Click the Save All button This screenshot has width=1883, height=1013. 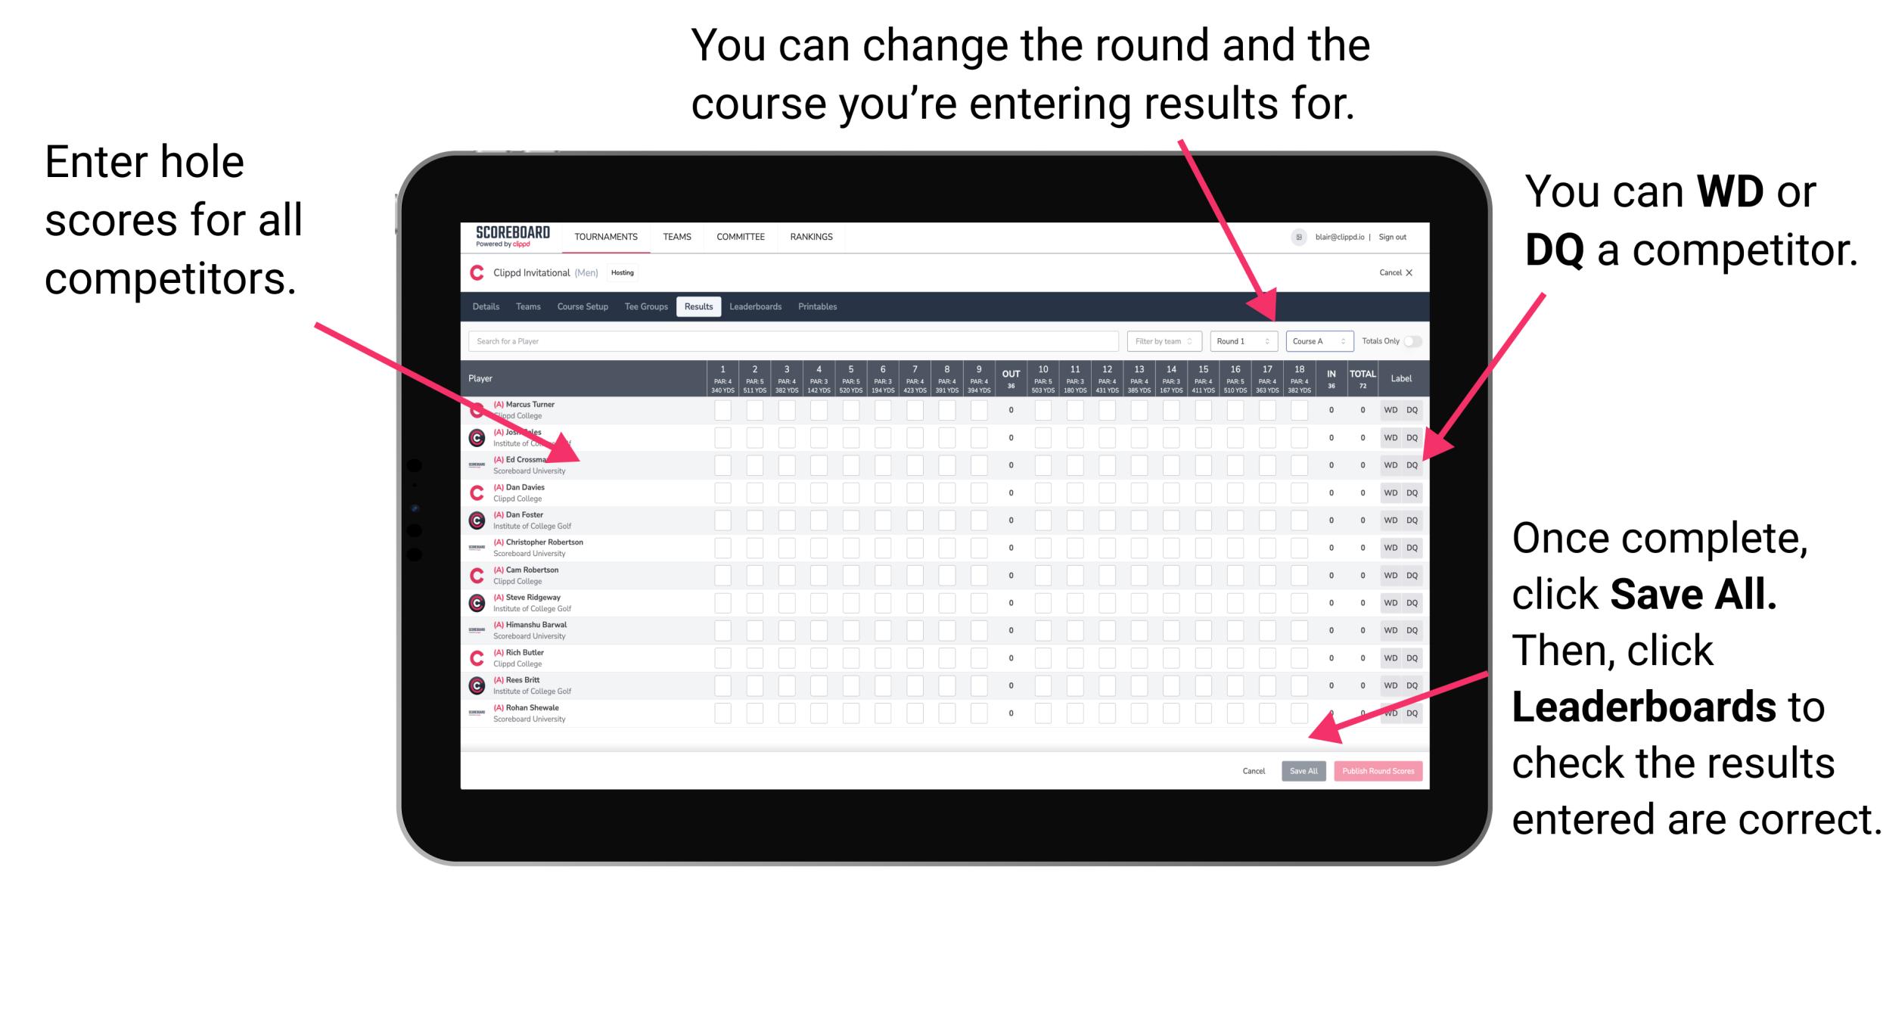(x=1302, y=769)
